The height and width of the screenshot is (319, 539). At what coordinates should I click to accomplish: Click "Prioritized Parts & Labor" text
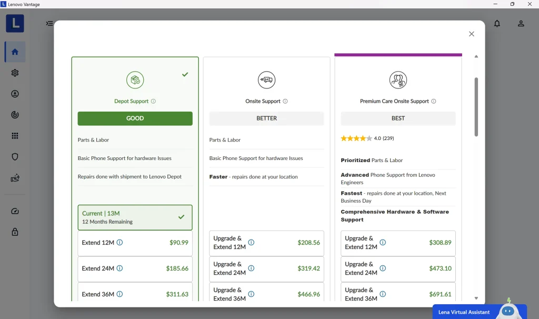tap(372, 160)
